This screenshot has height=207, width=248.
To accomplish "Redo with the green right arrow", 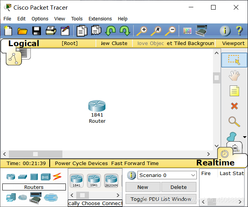I will click(125, 30).
